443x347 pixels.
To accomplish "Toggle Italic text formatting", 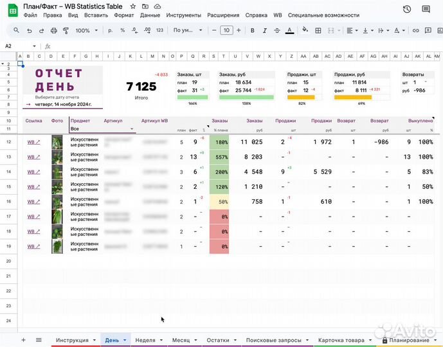I will (263, 30).
